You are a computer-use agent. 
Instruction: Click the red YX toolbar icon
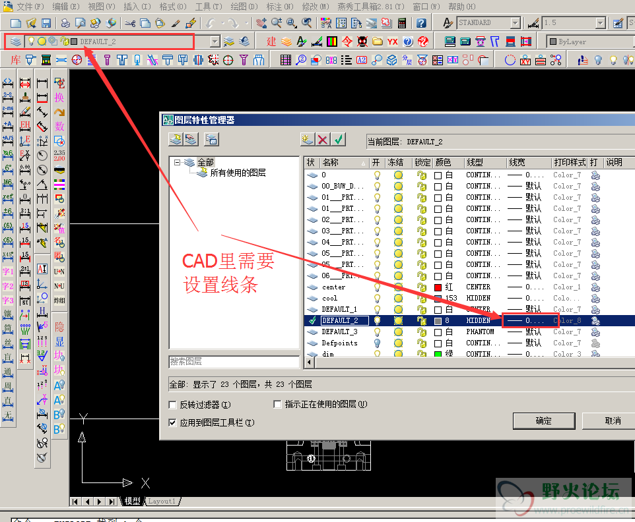coord(393,42)
